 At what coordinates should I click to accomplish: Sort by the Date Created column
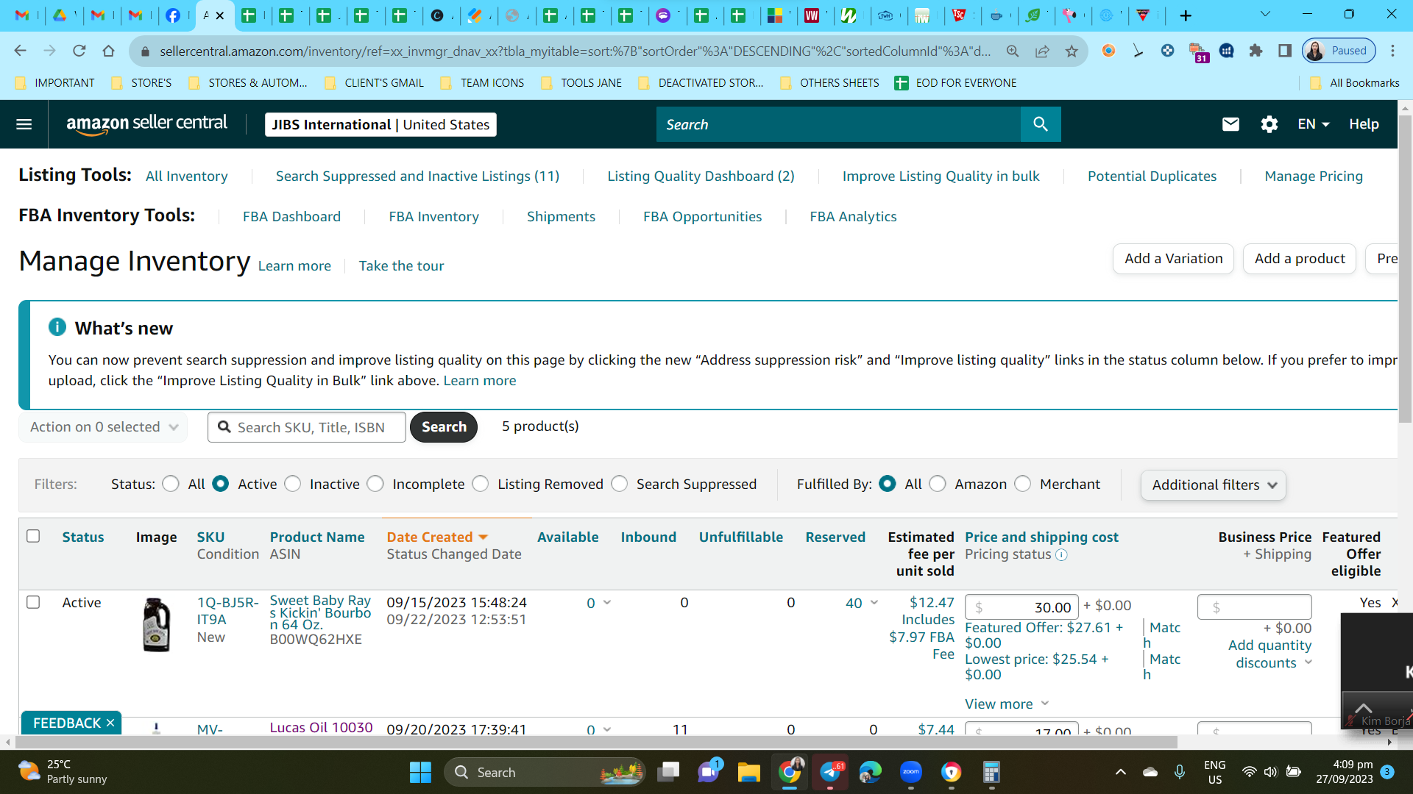pyautogui.click(x=437, y=537)
